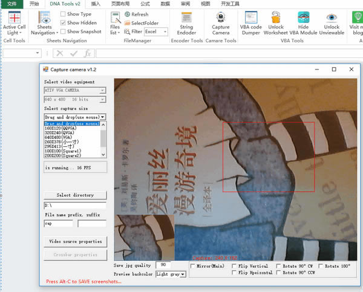This screenshot has height=292, width=363.
Task: Click the Crossbar properties button
Action: 75,255
